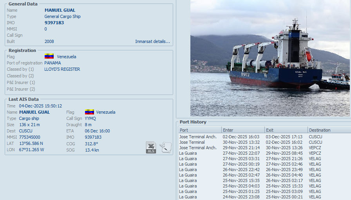Click the call sign YYMQ
The width and height of the screenshot is (351, 200).
pyautogui.click(x=90, y=118)
